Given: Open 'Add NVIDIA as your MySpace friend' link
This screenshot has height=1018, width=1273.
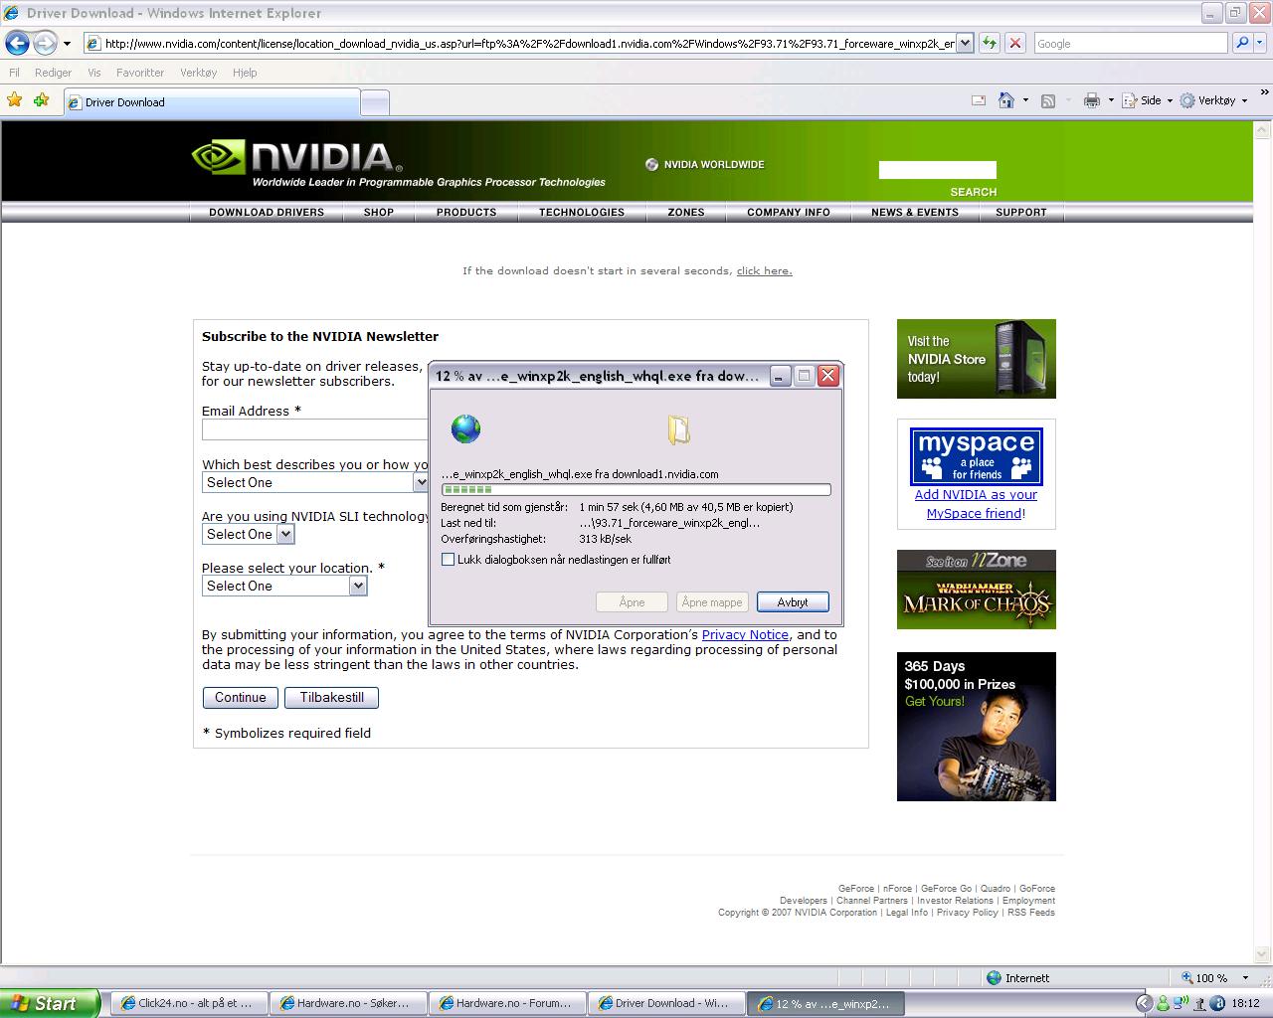Looking at the screenshot, I should click(976, 504).
